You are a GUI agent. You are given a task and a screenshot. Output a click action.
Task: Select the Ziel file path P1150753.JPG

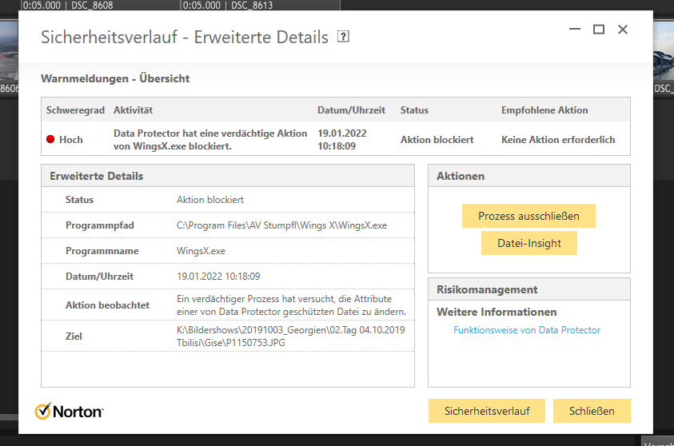click(x=290, y=336)
